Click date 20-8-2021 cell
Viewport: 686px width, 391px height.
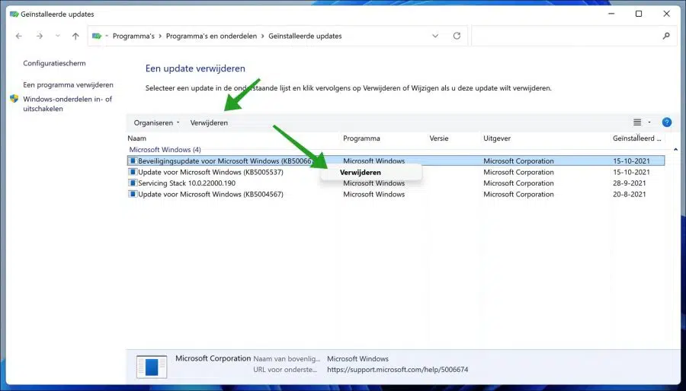(x=629, y=194)
